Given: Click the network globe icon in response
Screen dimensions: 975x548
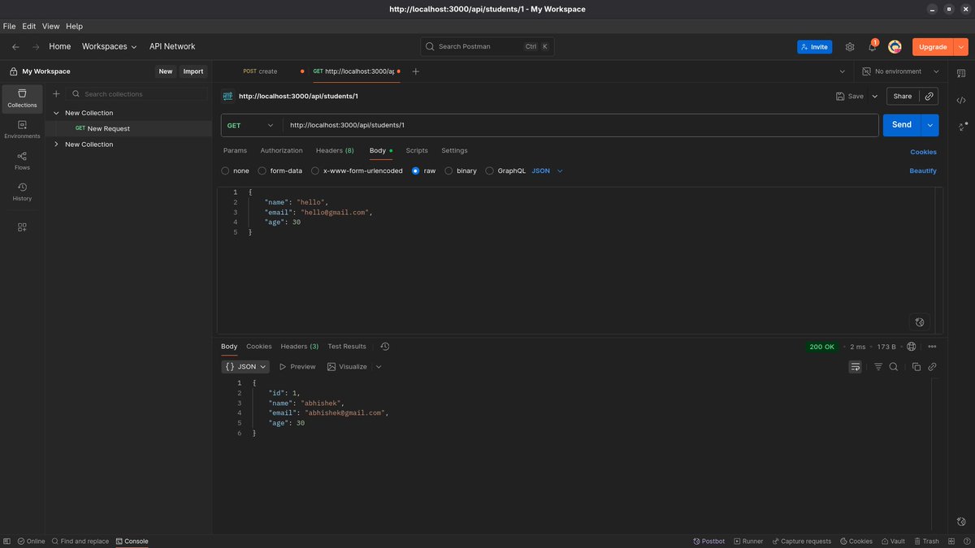Looking at the screenshot, I should coord(911,347).
